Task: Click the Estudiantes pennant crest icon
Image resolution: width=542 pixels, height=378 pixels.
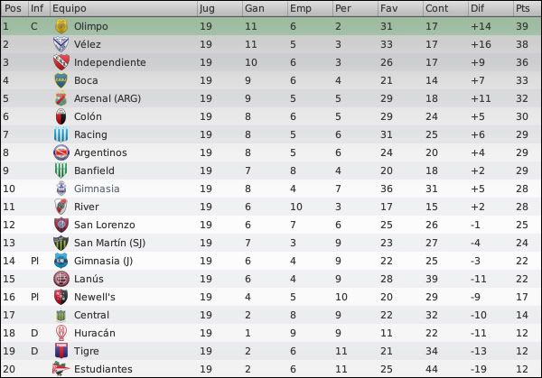Action: (x=61, y=369)
